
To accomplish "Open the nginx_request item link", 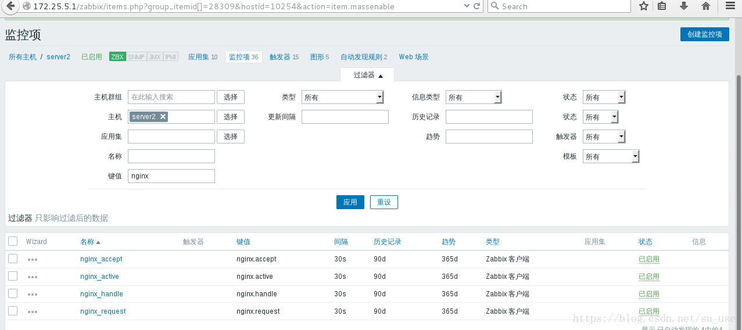I will [x=103, y=311].
